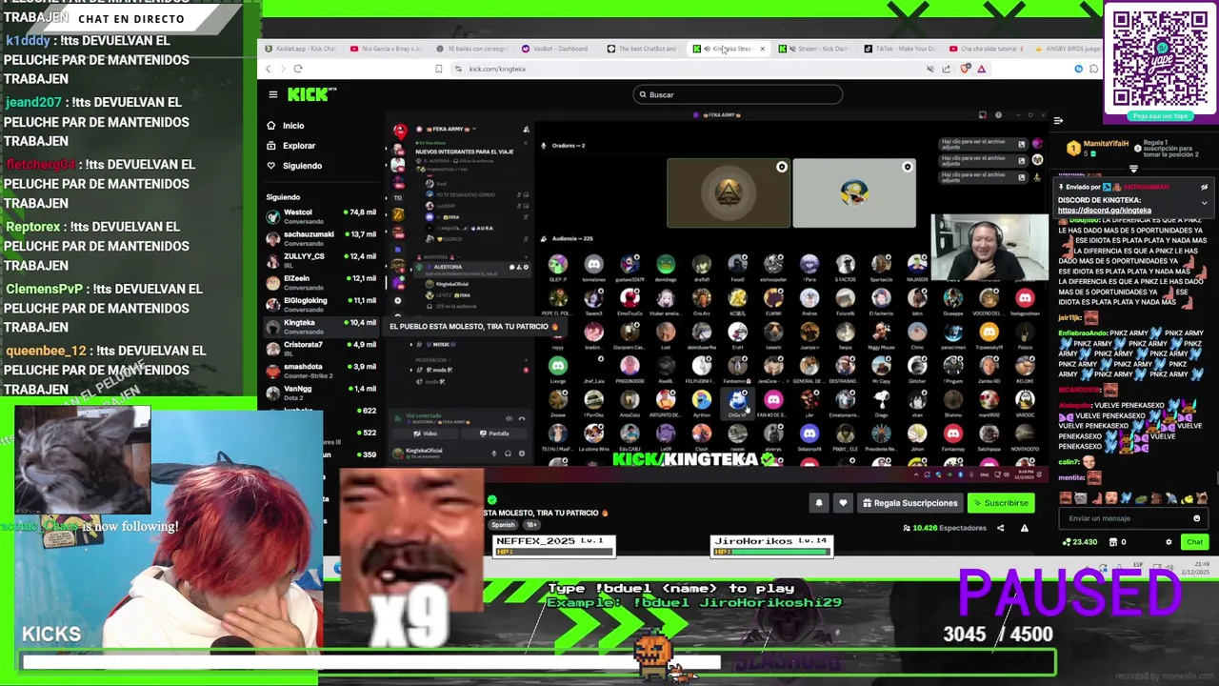Click the first speaker tile in Discord stage
The width and height of the screenshot is (1219, 686).
[728, 194]
